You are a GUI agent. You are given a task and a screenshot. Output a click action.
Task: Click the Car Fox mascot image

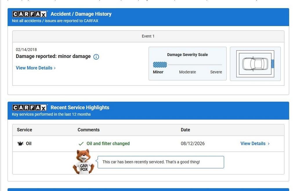(84, 161)
